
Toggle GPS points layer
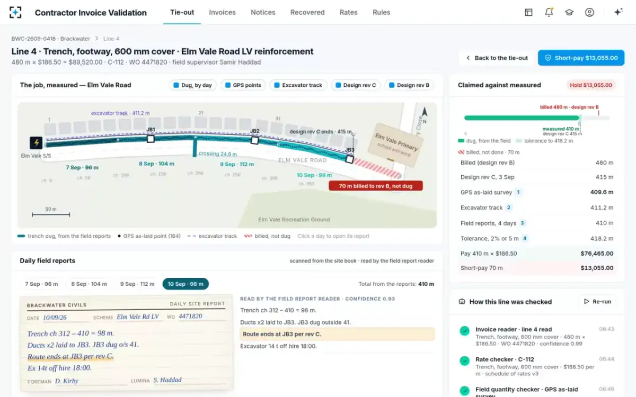[x=243, y=85]
